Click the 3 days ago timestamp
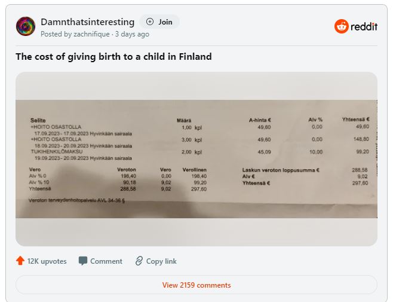Screen dimensions: 393x302 click(x=132, y=34)
